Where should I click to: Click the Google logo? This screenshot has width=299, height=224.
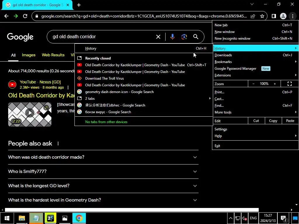pyautogui.click(x=20, y=37)
